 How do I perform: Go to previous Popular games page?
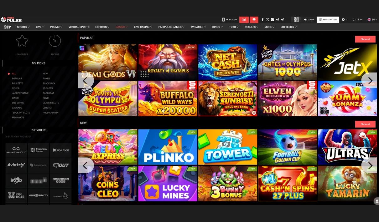pos(86,80)
